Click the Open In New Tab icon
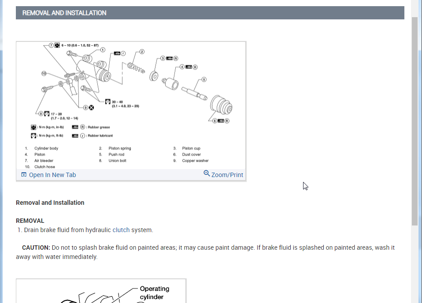Image resolution: width=422 pixels, height=303 pixels. [24, 175]
